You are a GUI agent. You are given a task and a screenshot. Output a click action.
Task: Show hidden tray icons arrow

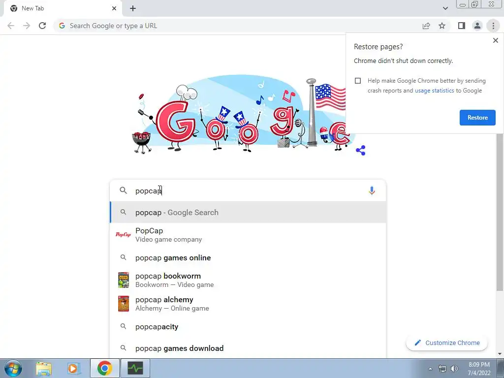click(x=430, y=369)
